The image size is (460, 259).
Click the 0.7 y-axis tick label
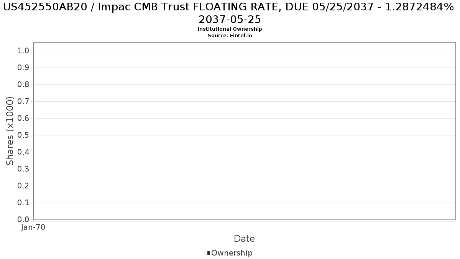(x=24, y=101)
